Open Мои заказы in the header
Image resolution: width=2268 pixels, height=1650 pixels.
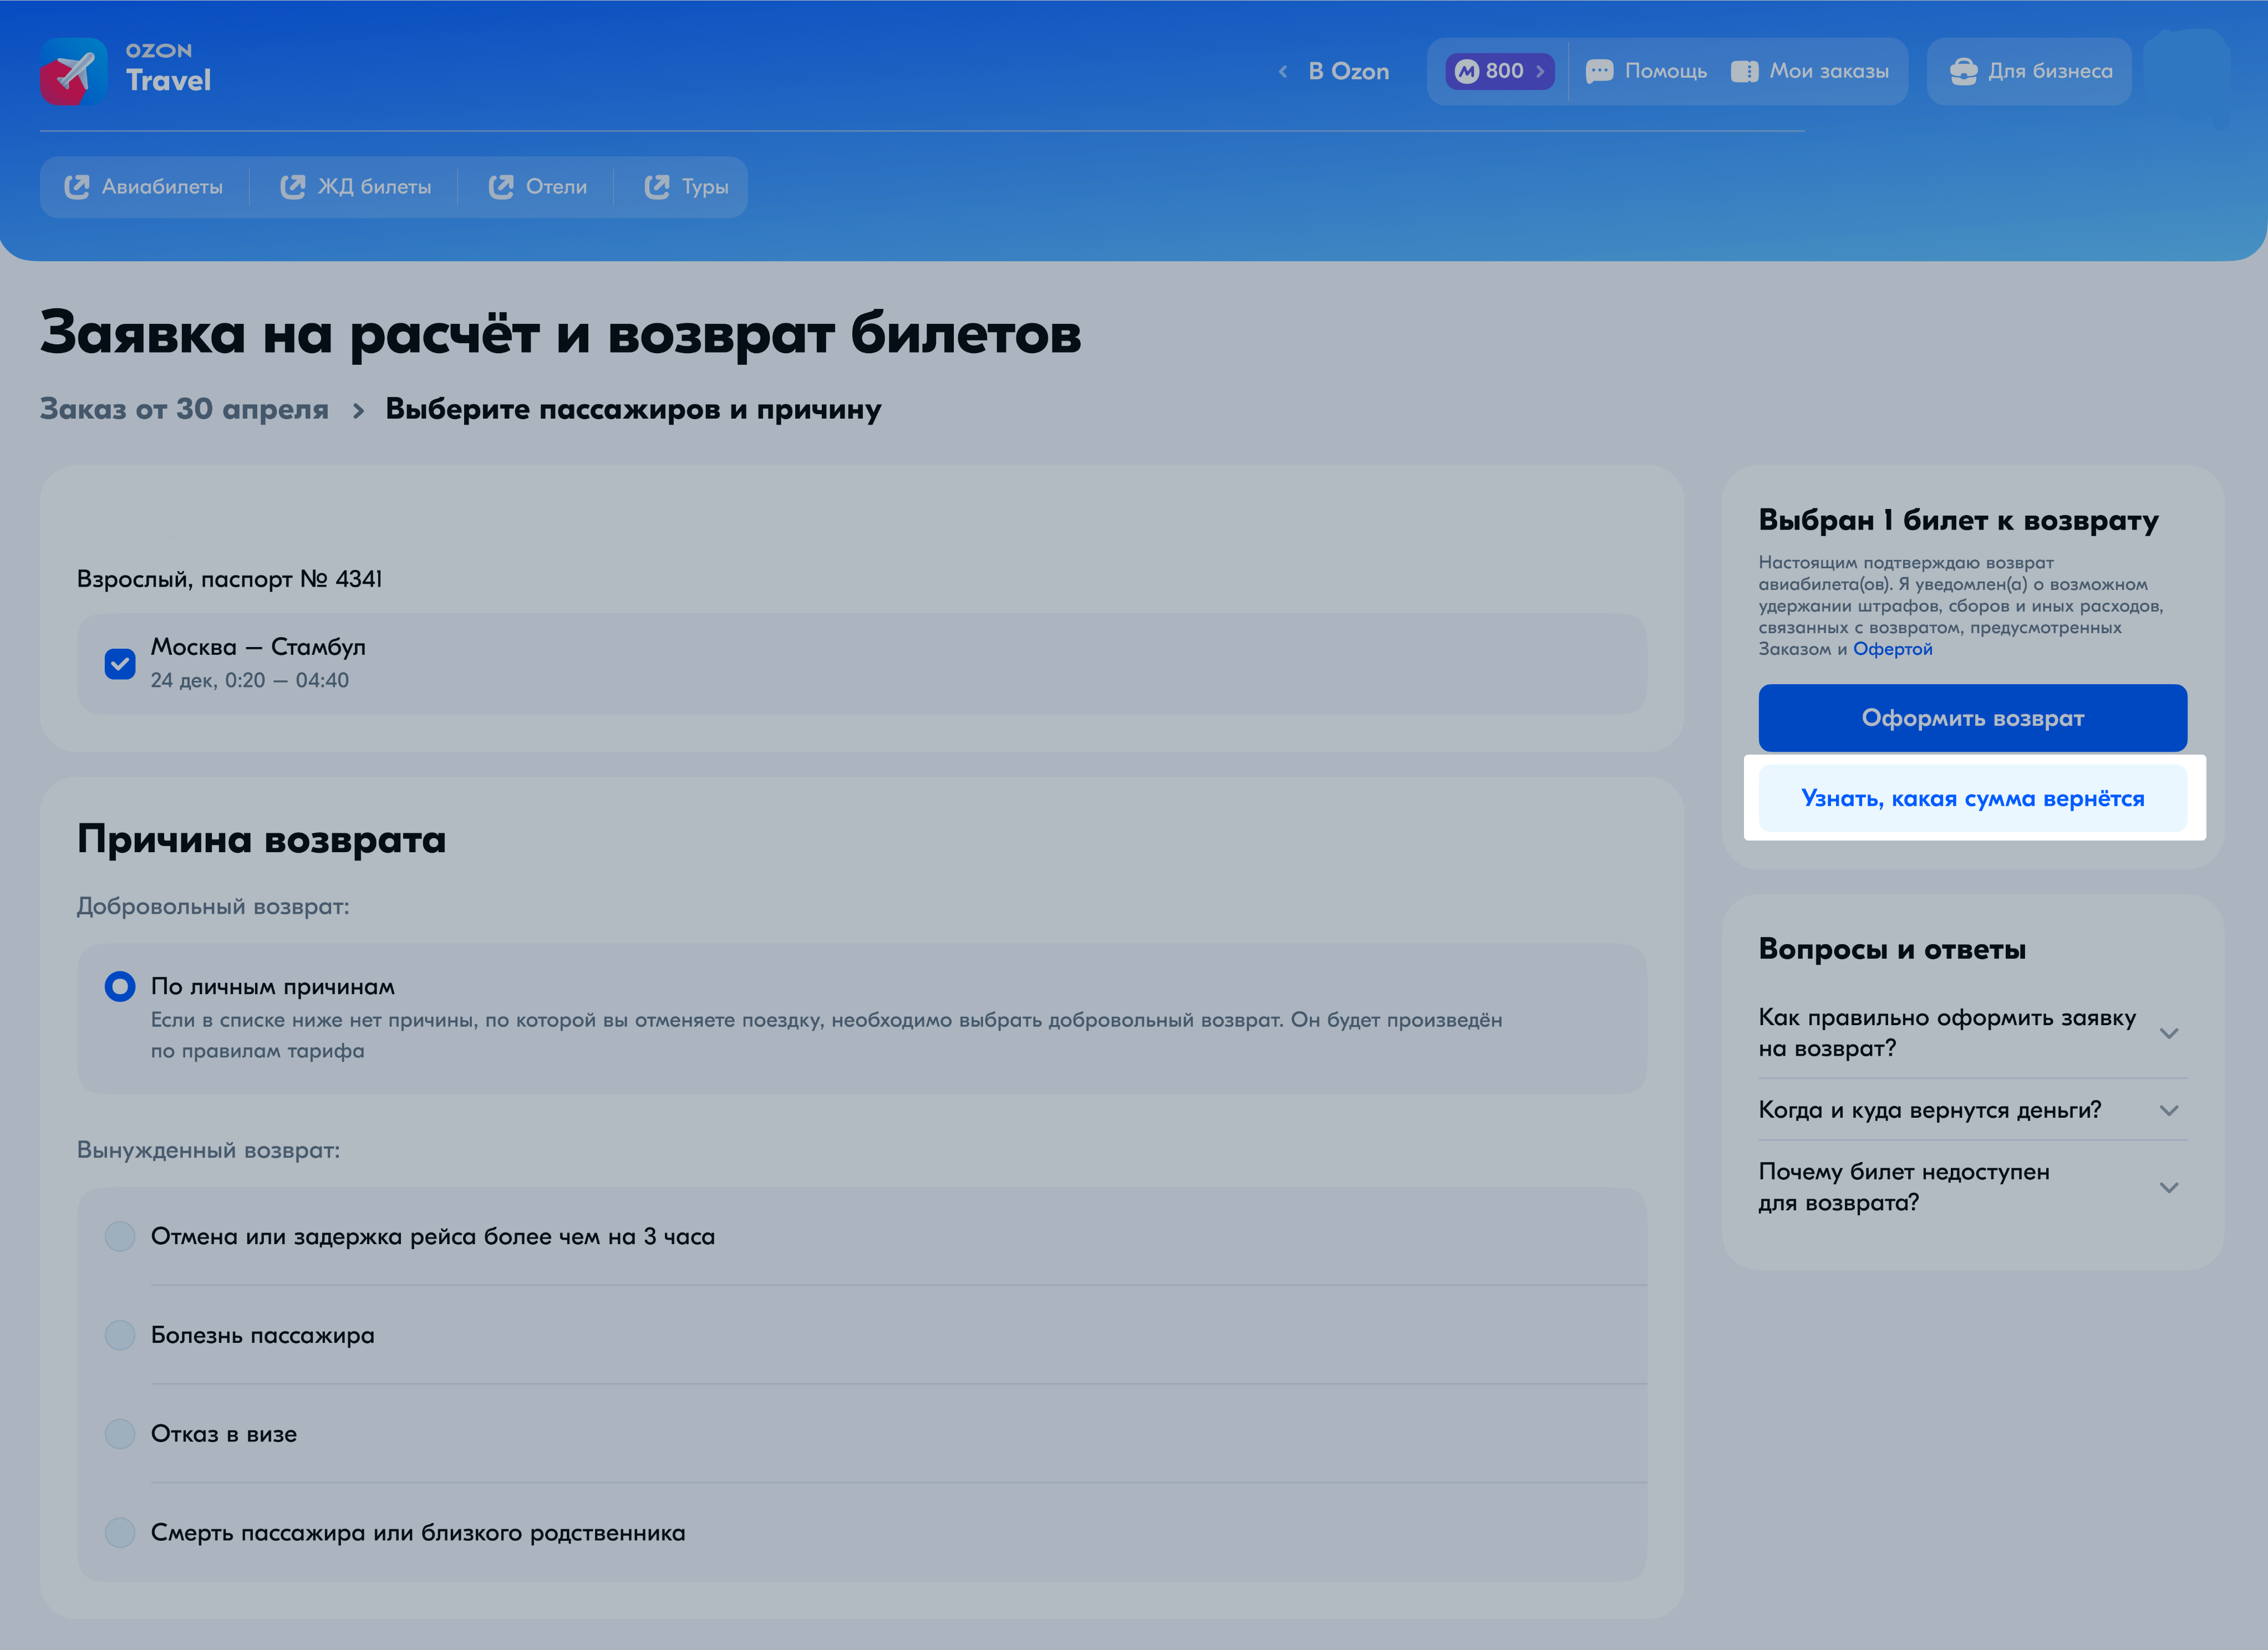[1810, 71]
